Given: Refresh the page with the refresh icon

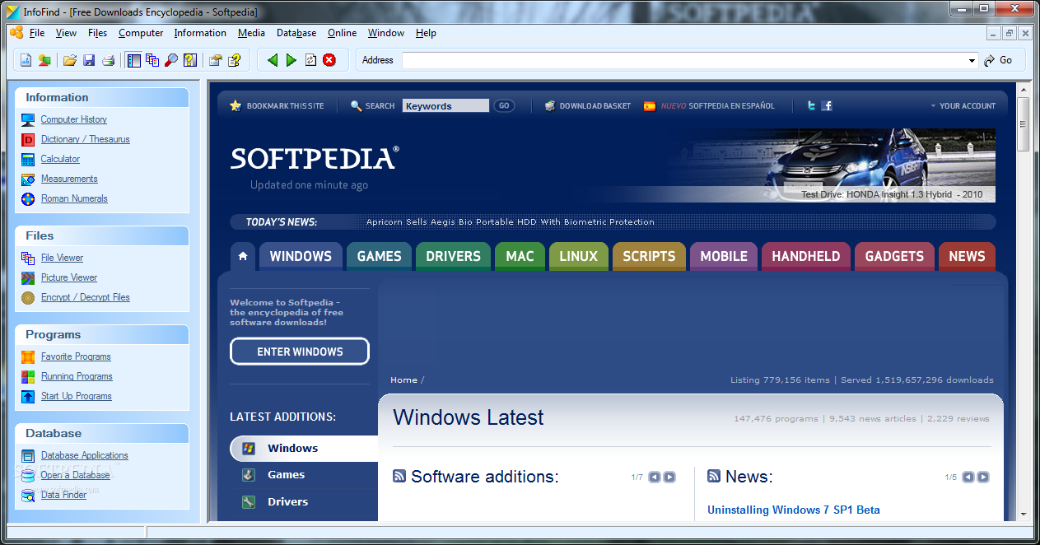Looking at the screenshot, I should point(310,60).
